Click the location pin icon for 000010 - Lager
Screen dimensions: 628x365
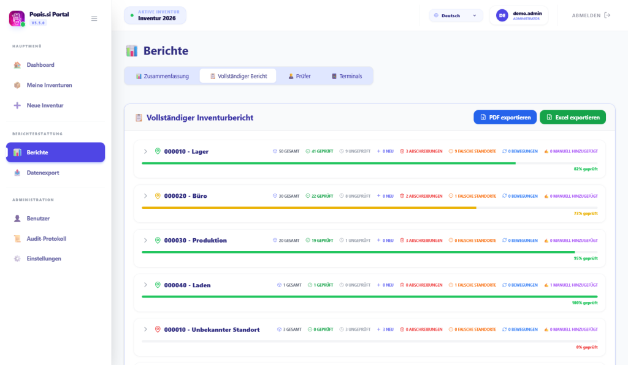point(158,151)
